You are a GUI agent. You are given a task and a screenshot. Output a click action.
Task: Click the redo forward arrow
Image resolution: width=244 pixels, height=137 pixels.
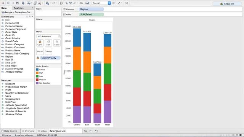coord(13,3)
